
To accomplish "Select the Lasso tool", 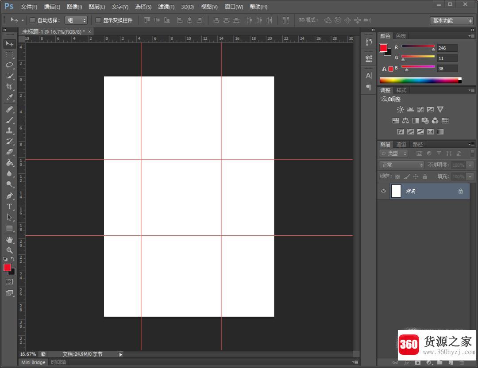I will (9, 65).
